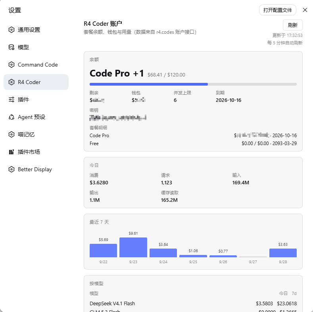
Task: Click the 缓存读取 value 165.2M
Action: coord(169,200)
